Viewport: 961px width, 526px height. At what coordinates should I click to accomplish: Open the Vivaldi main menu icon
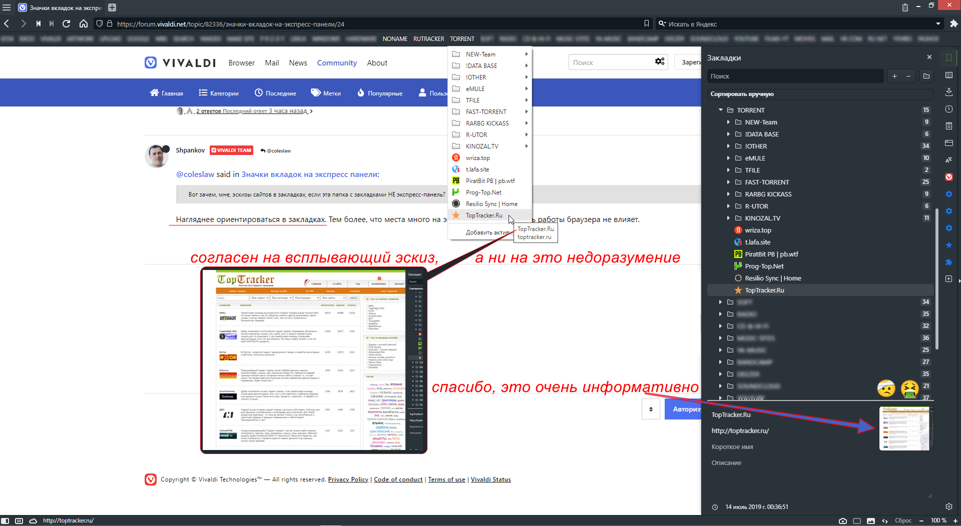(x=7, y=7)
